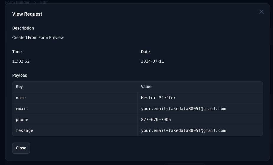
Task: Click the Edit breadcrumb item
Action: coord(44,2)
